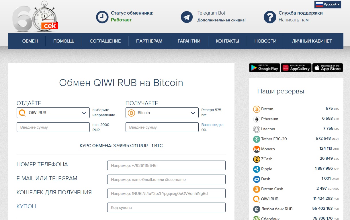Image resolution: width=350 pixels, height=220 pixels.
Task: Click the Monero reserve row text
Action: pyautogui.click(x=268, y=149)
